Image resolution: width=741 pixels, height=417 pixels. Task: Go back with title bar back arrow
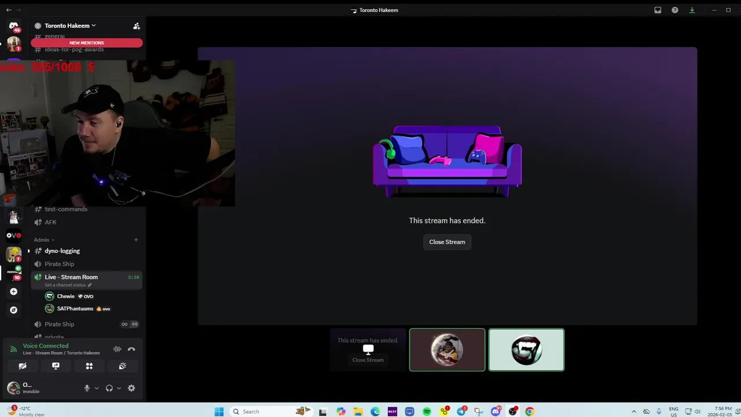8,10
